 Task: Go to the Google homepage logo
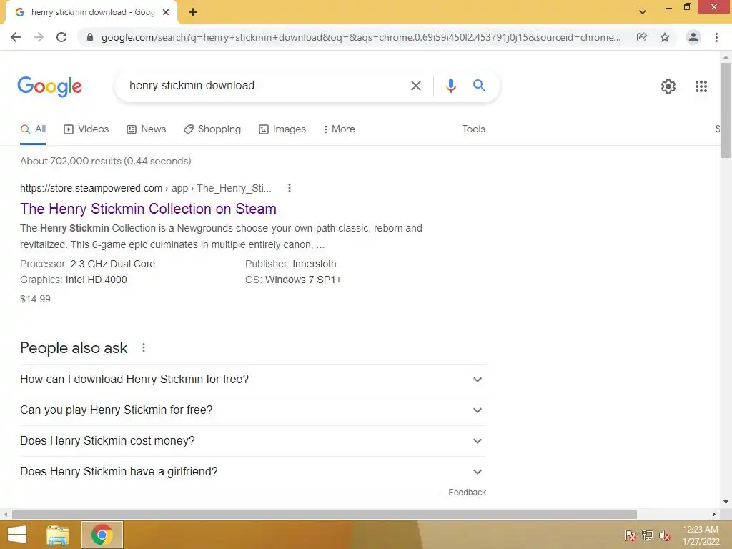click(49, 86)
